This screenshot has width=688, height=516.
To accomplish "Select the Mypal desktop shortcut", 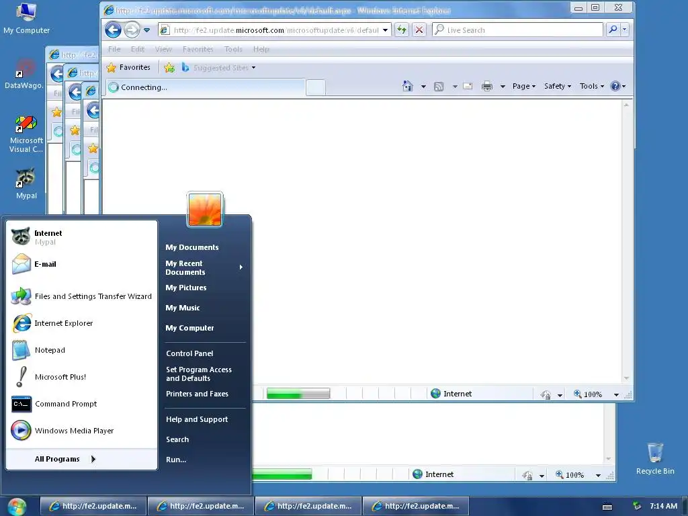I will coord(26,183).
